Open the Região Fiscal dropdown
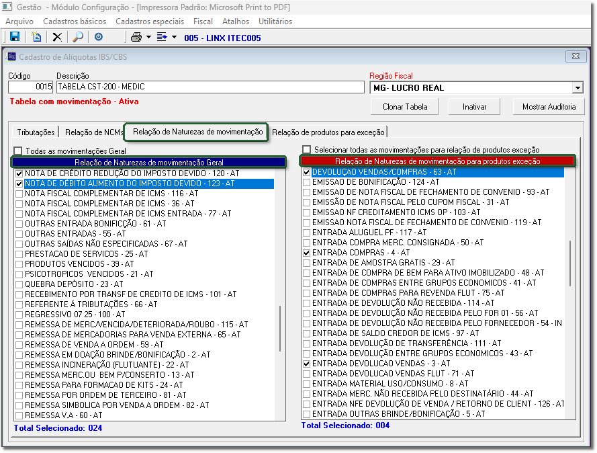This screenshot has height=453, width=597. [577, 88]
